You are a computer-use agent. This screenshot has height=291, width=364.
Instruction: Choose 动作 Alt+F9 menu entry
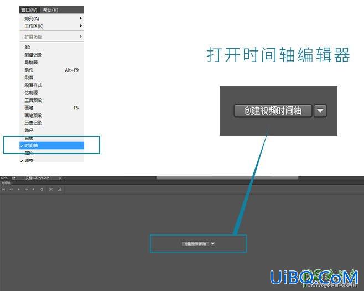52,70
